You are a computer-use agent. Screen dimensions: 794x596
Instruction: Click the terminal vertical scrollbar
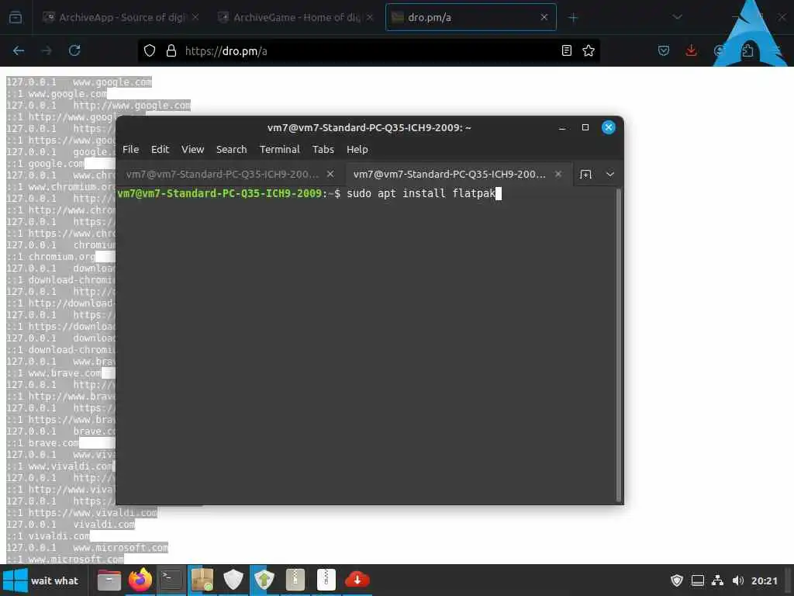pyautogui.click(x=618, y=345)
